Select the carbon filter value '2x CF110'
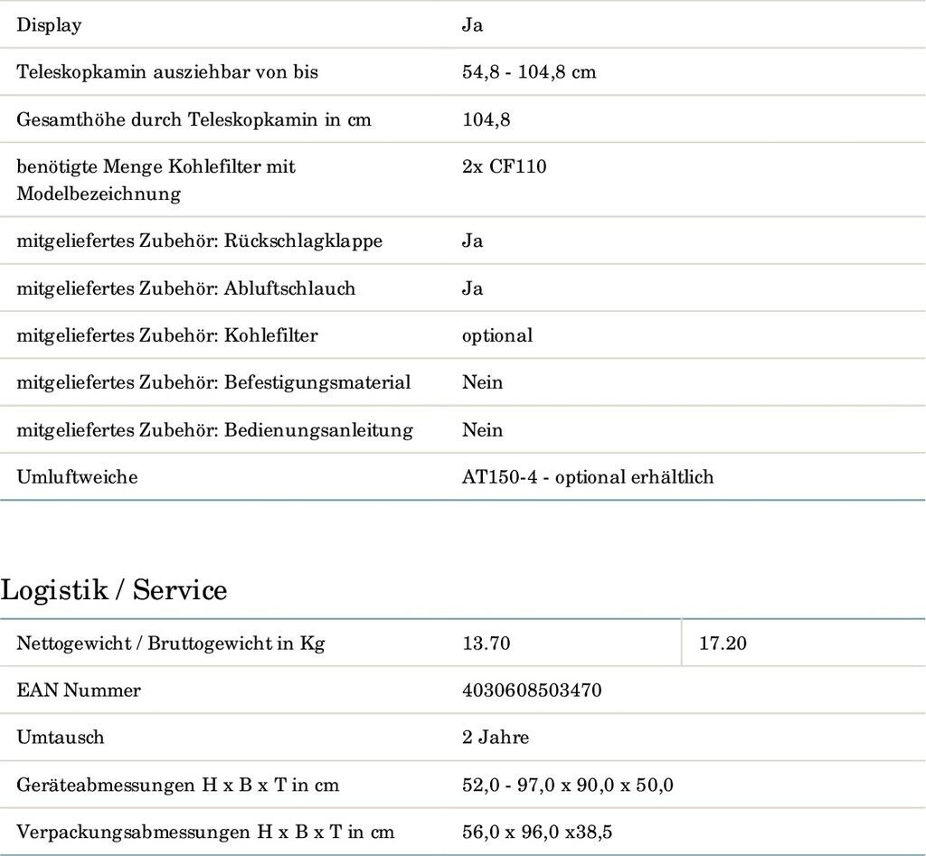 point(504,166)
